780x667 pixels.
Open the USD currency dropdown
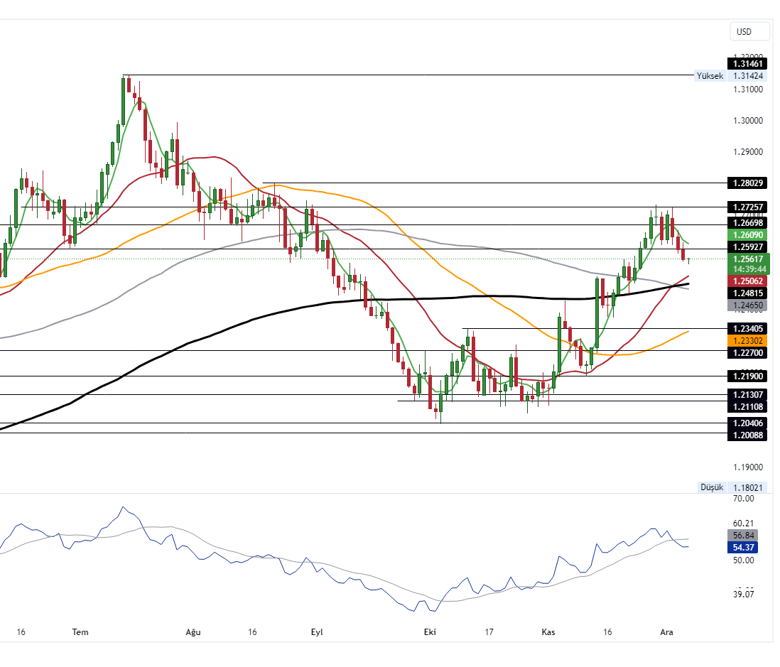tap(749, 32)
